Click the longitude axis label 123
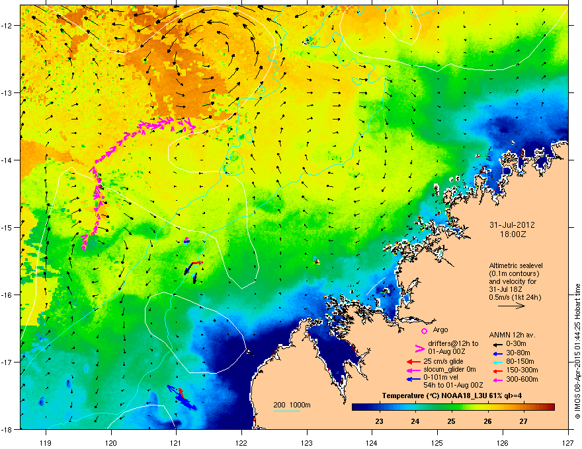 307,442
